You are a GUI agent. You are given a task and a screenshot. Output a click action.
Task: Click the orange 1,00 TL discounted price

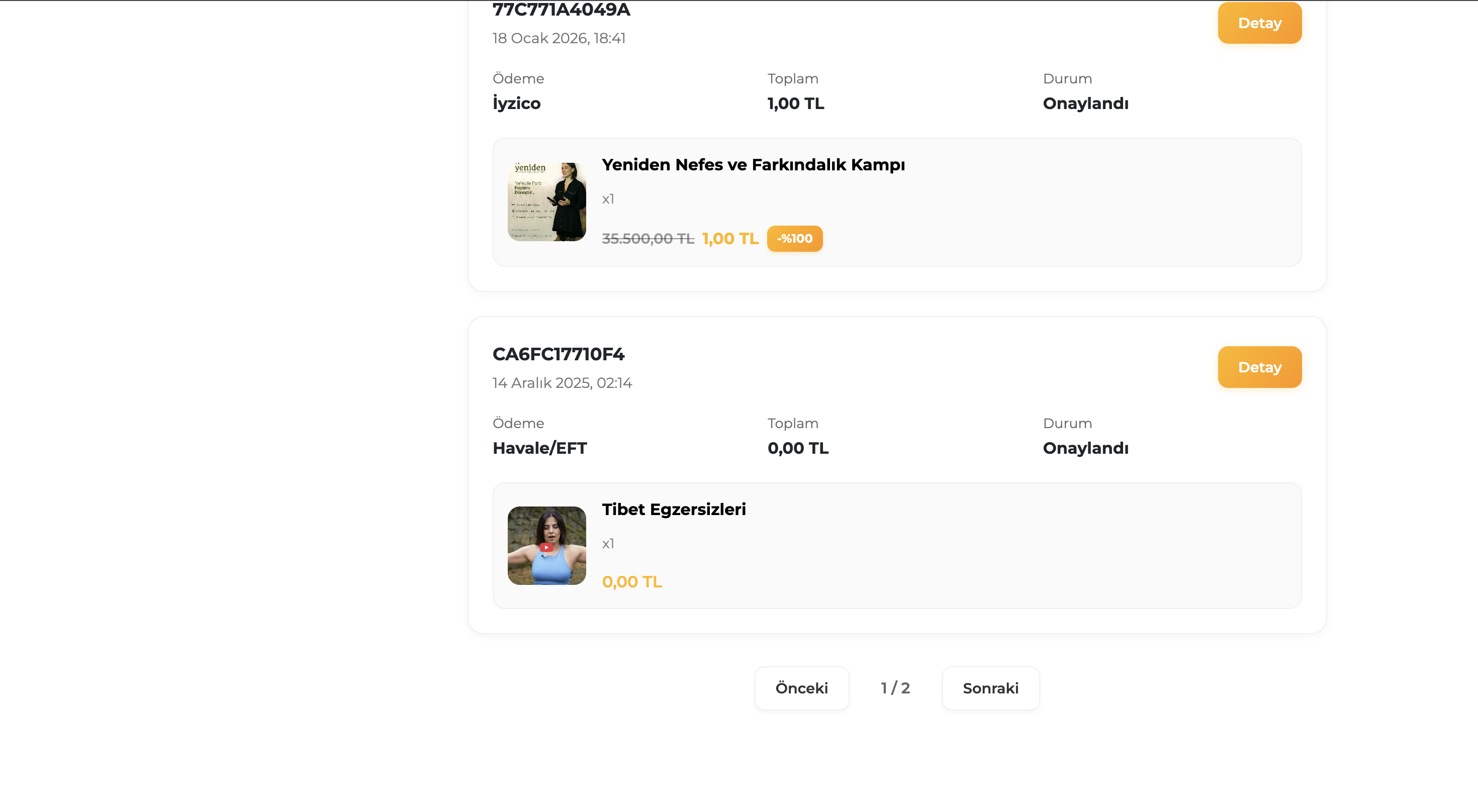(x=730, y=239)
